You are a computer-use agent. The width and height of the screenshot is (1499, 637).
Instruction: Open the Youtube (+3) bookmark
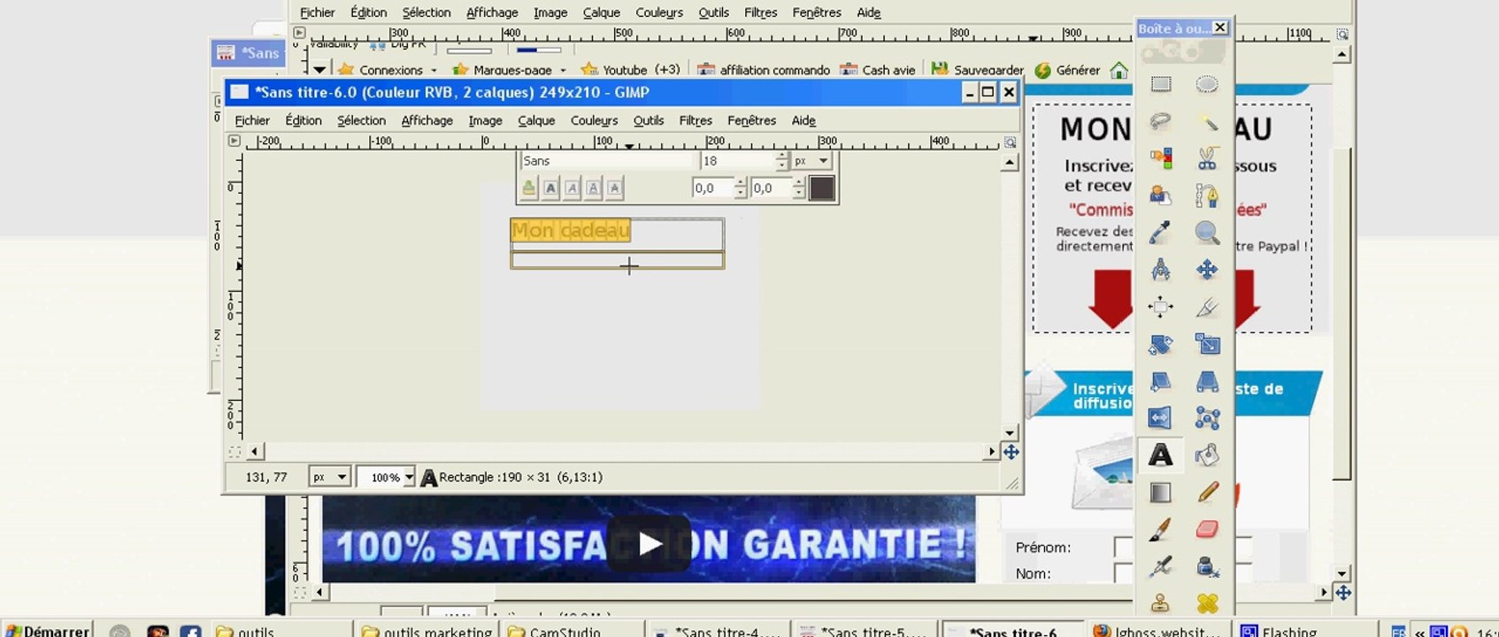631,70
